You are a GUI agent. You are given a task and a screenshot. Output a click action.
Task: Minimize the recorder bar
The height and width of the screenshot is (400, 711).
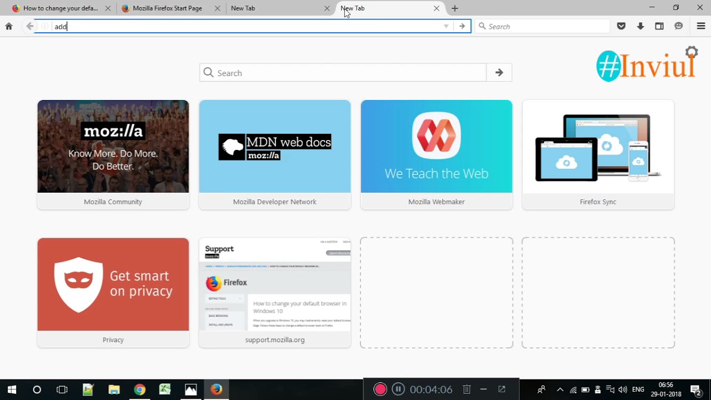483,389
